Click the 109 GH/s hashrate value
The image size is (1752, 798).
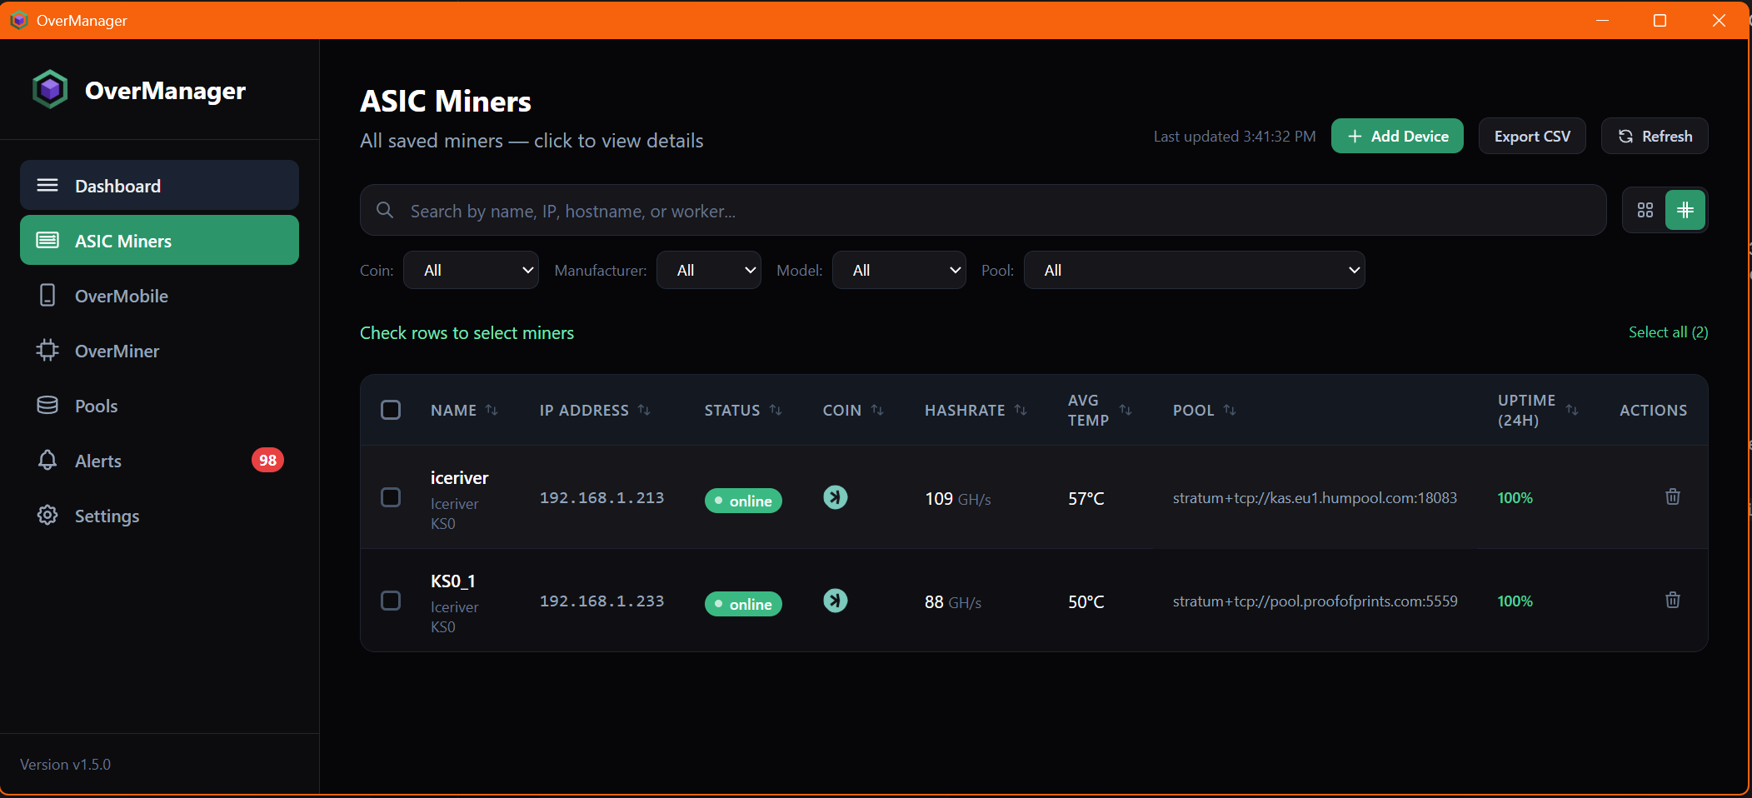[958, 498]
